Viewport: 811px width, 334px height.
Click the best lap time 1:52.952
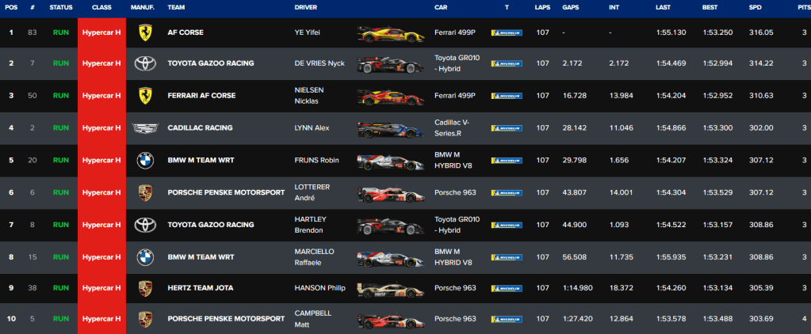pyautogui.click(x=717, y=96)
